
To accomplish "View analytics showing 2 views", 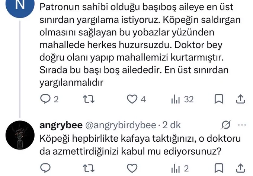I will [180, 168].
